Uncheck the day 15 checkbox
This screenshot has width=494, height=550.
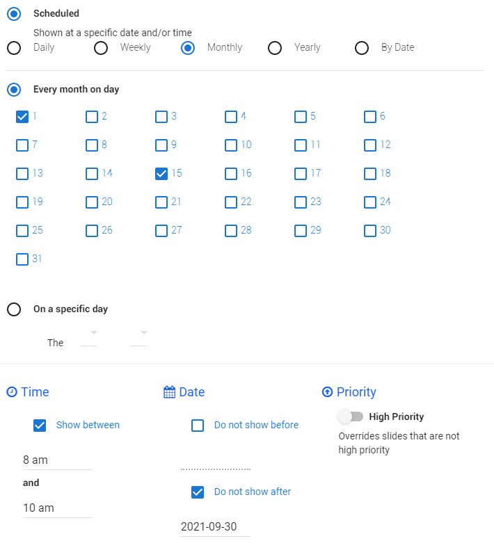click(161, 173)
